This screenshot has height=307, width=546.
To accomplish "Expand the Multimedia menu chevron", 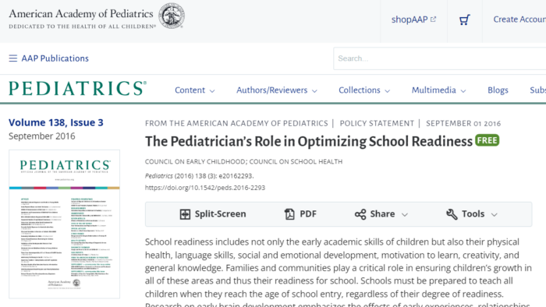I will (463, 91).
